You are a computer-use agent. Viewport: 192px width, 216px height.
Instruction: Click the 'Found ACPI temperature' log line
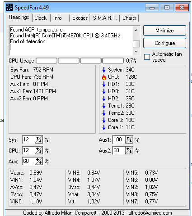click(36, 30)
